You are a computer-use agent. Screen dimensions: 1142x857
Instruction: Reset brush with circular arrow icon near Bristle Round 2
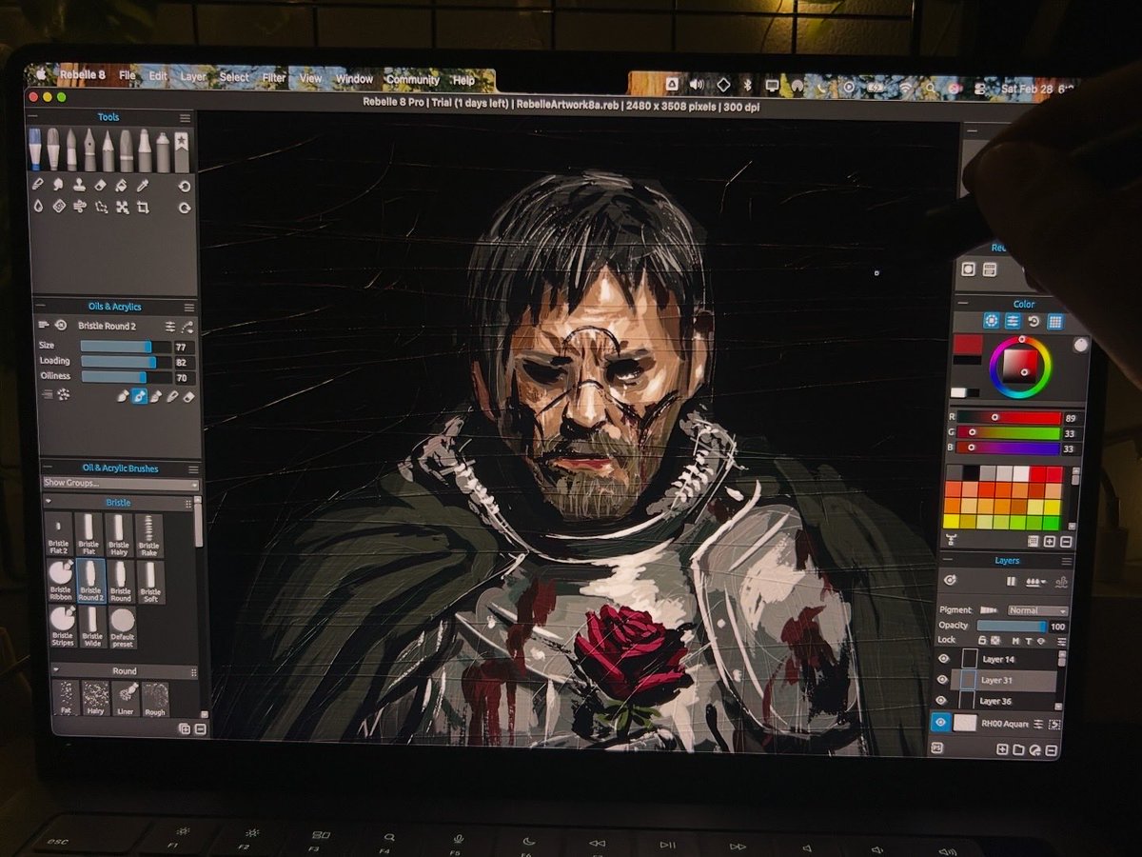pyautogui.click(x=61, y=326)
